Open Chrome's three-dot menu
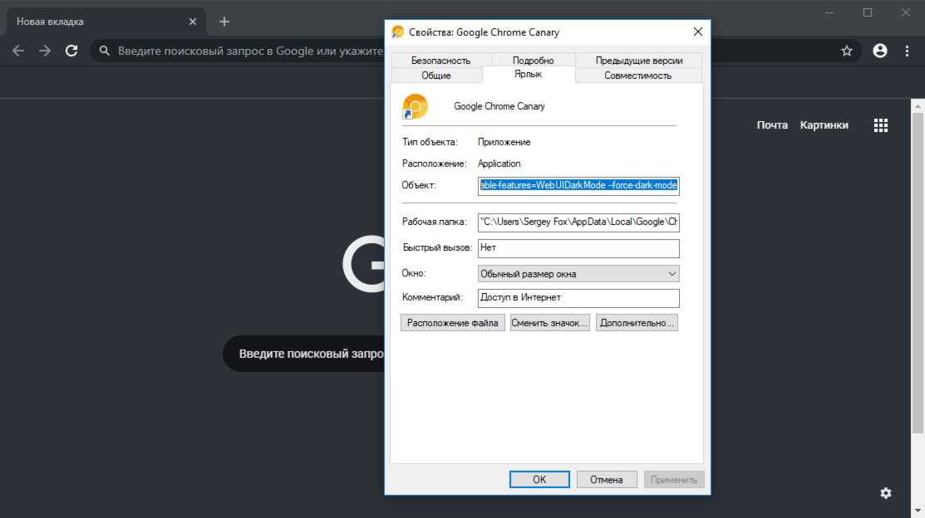Screen dimensions: 925x518 [908, 51]
